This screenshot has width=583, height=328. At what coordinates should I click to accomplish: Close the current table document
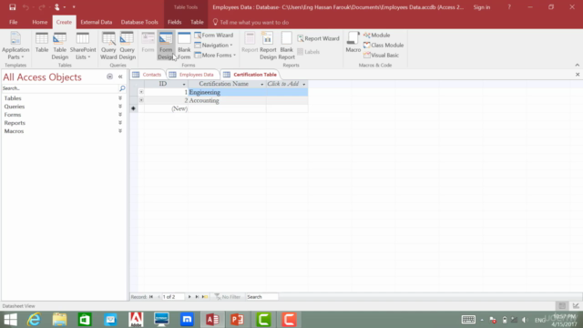tap(578, 75)
